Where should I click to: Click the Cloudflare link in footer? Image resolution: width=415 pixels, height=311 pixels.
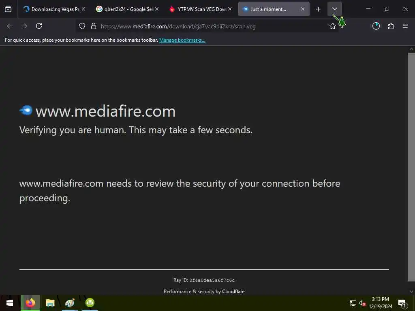233,292
